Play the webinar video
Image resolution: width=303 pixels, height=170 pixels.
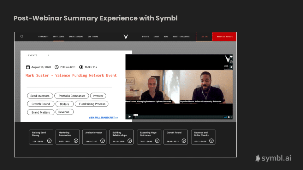tap(129, 117)
